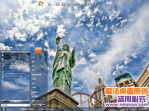Click the Windows logo in the top dock
The image size is (149, 111).
pyautogui.click(x=41, y=4)
